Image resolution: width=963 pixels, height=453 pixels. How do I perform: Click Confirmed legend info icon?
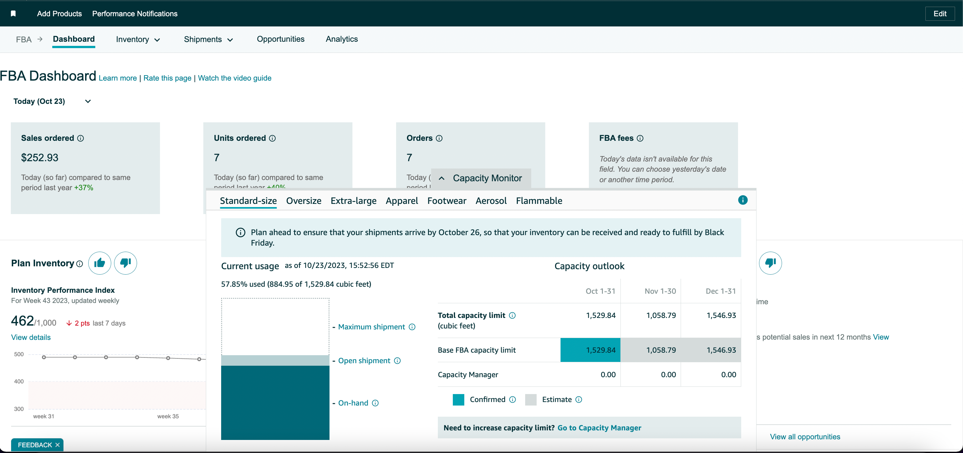coord(512,399)
